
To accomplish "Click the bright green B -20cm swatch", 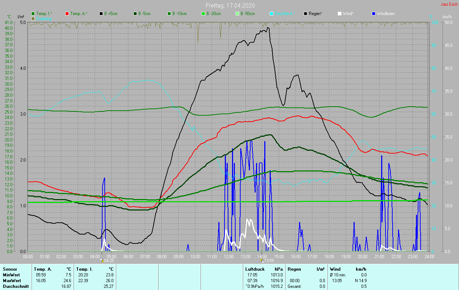I will [x=203, y=14].
